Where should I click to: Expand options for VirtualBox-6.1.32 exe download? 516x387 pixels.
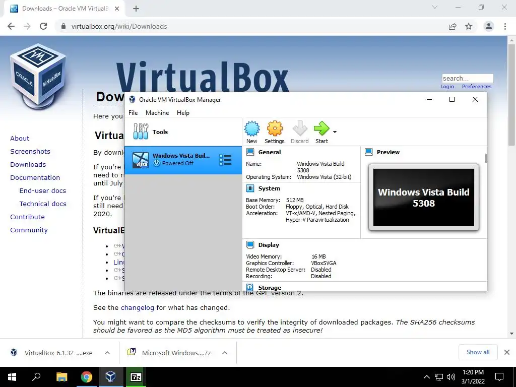click(x=107, y=353)
